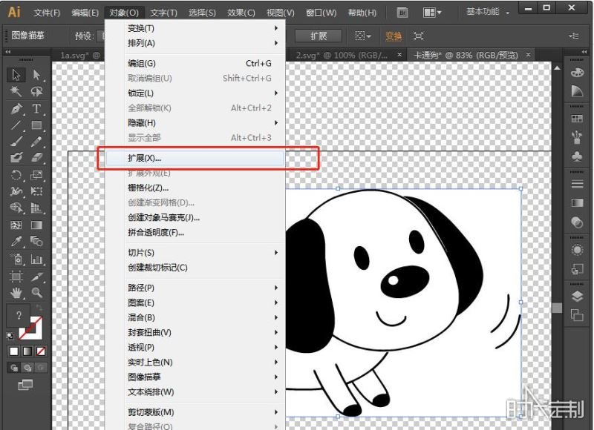Select the Slice tool

(x=36, y=277)
